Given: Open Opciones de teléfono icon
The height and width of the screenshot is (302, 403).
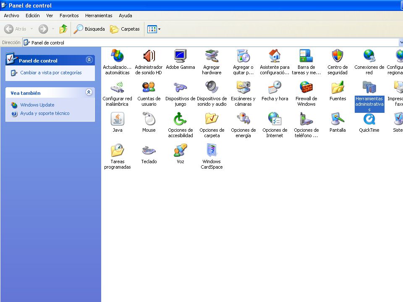Looking at the screenshot, I should click(306, 119).
